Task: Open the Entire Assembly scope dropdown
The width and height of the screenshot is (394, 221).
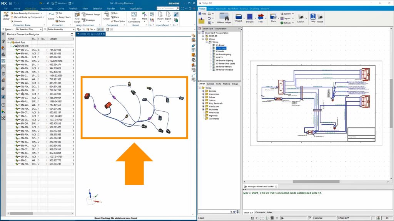Action: [61, 29]
